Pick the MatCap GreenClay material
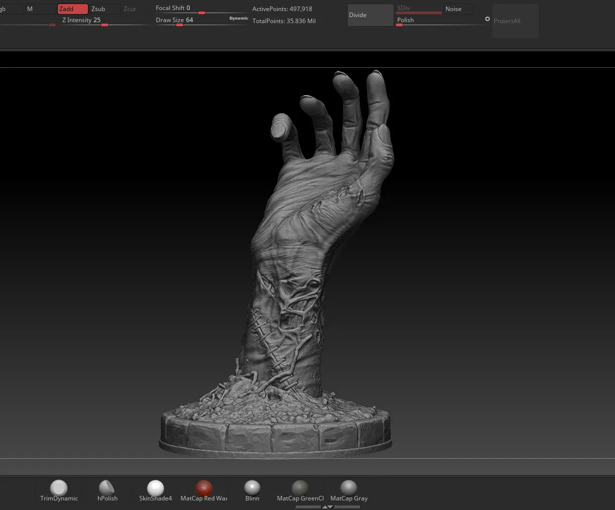Image resolution: width=615 pixels, height=510 pixels. click(300, 488)
